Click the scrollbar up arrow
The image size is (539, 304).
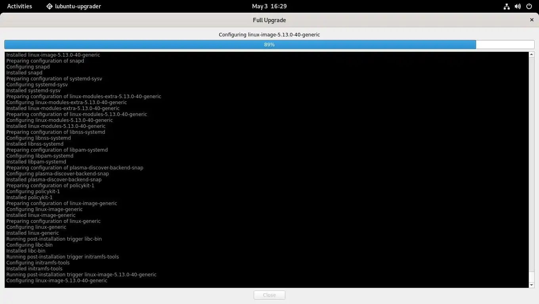531,55
